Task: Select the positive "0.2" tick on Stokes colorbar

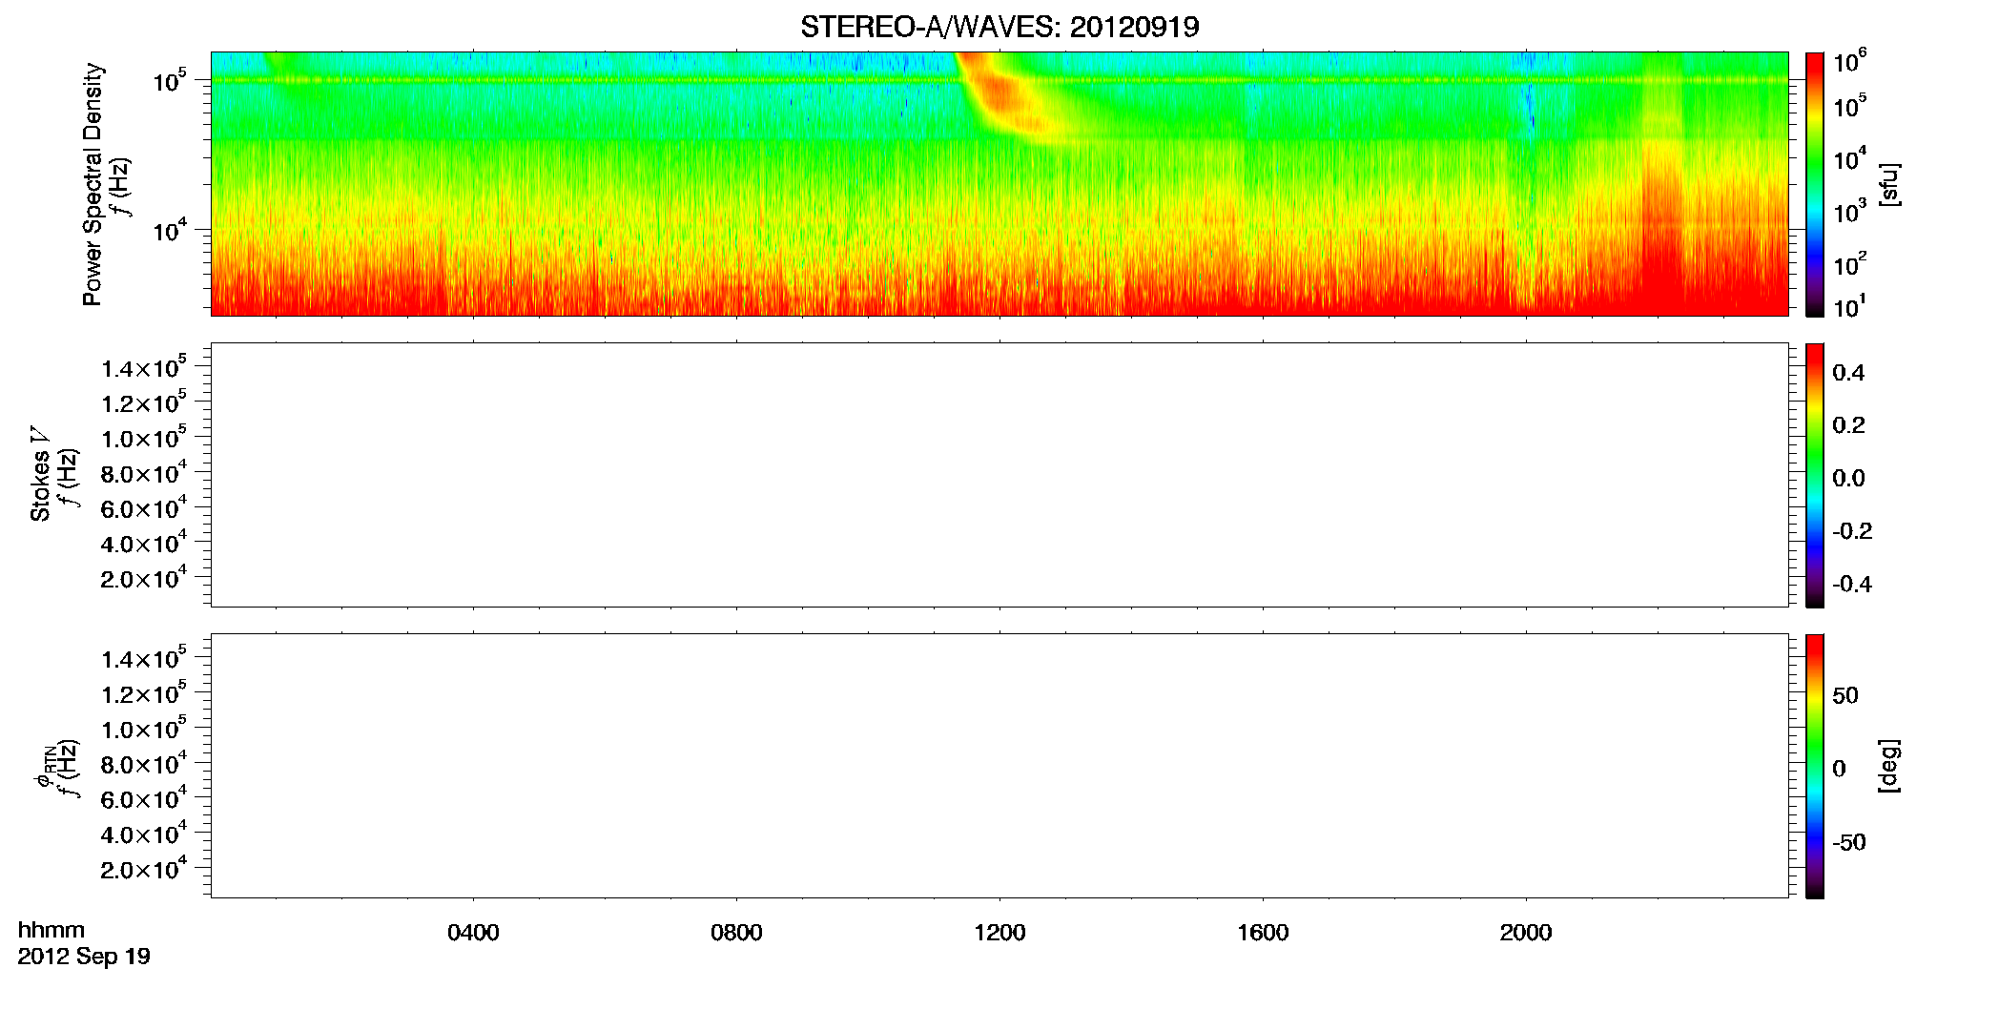Action: (1848, 424)
